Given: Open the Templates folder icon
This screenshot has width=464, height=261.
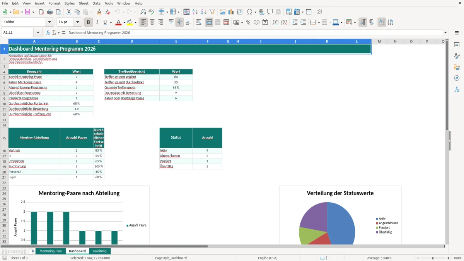Looking at the screenshot, I should point(15,12).
